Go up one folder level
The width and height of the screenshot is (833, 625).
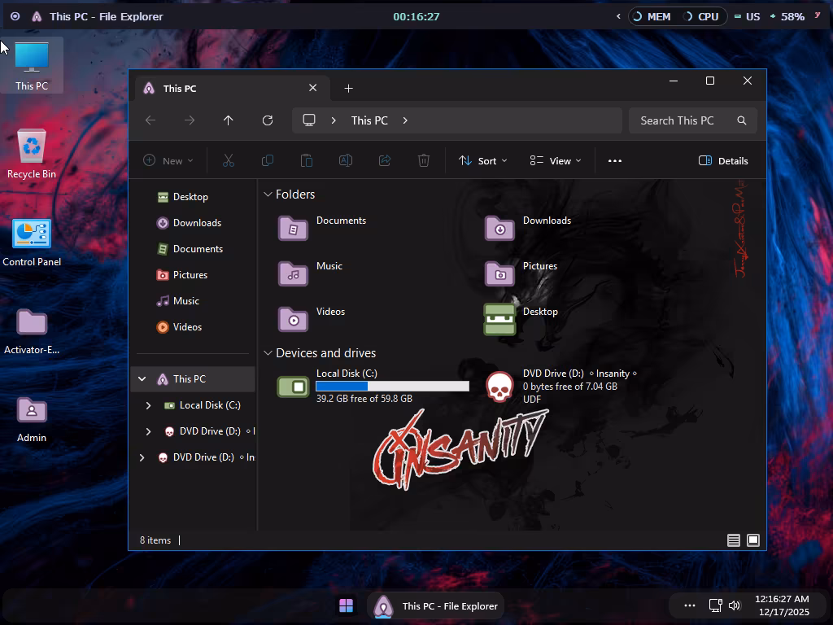tap(229, 120)
